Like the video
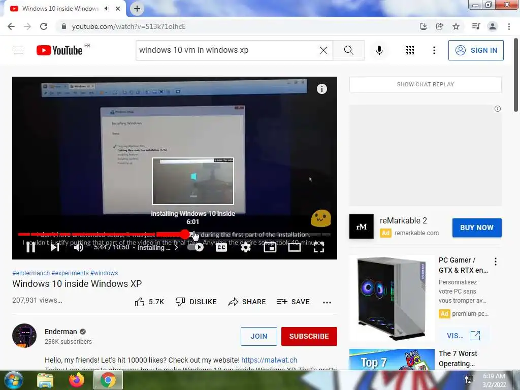The width and height of the screenshot is (520, 390). click(149, 302)
